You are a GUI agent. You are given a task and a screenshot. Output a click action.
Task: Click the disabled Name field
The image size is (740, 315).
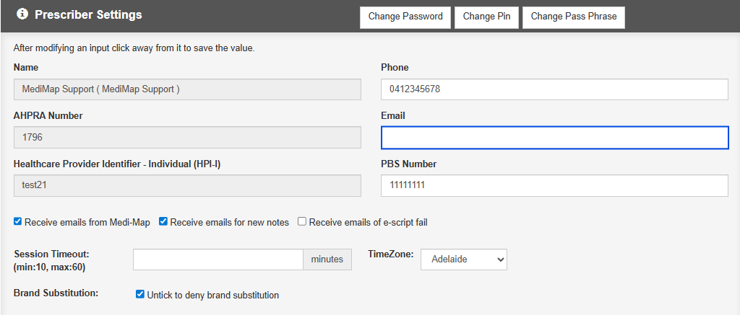pyautogui.click(x=187, y=89)
